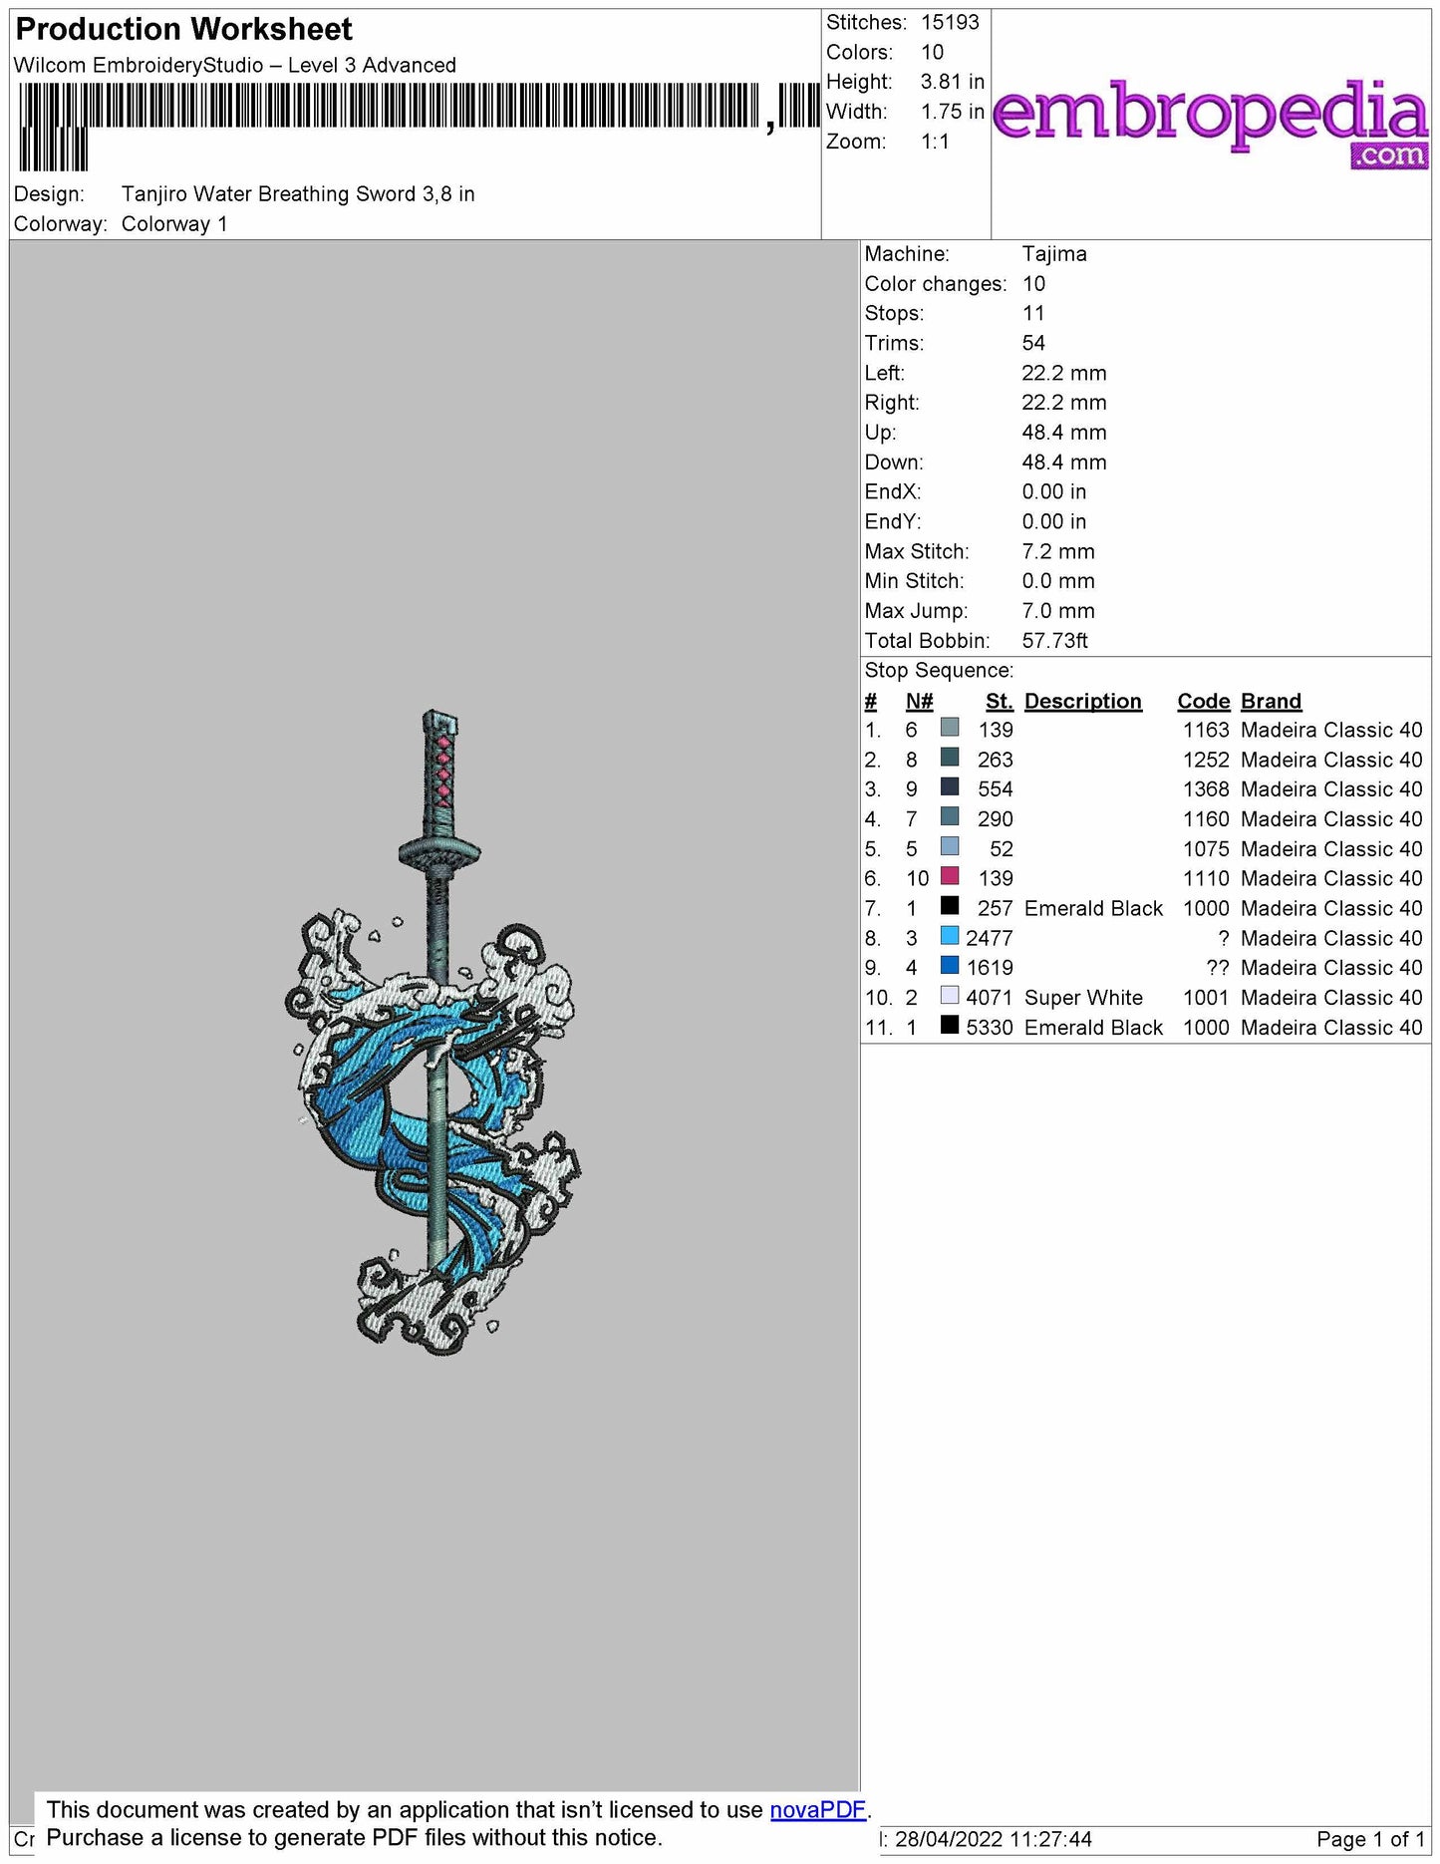The image size is (1440, 1864).
Task: Click the 'N#' column header
Action: (x=919, y=701)
